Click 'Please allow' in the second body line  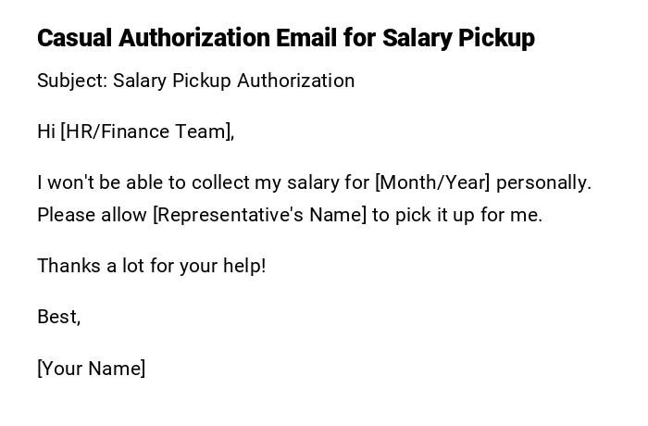[x=92, y=215]
